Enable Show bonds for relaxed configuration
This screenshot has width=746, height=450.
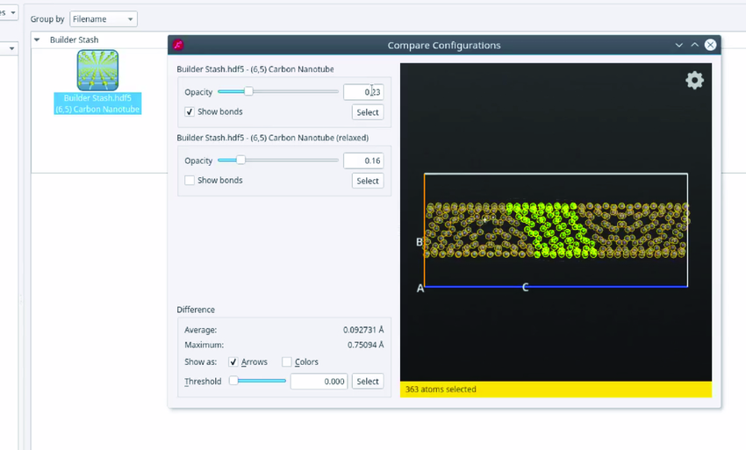(x=190, y=181)
